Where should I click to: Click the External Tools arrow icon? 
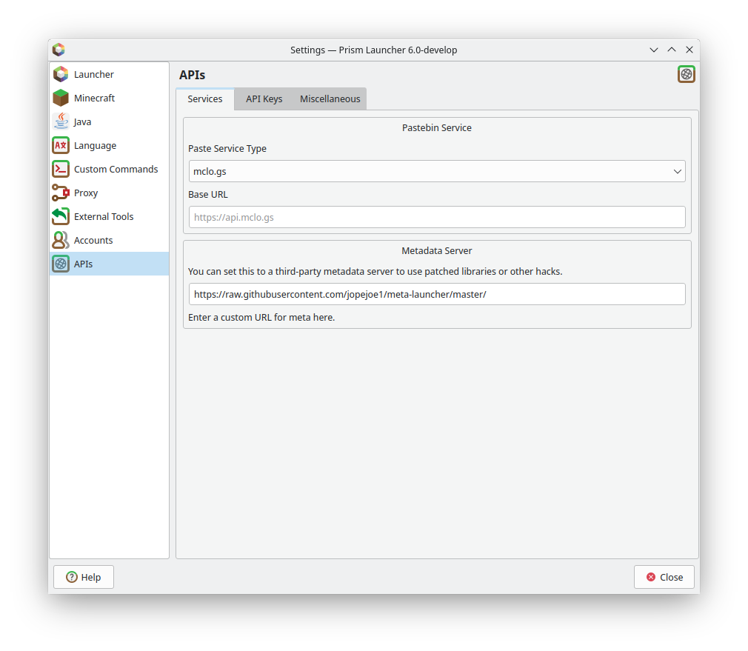point(60,216)
